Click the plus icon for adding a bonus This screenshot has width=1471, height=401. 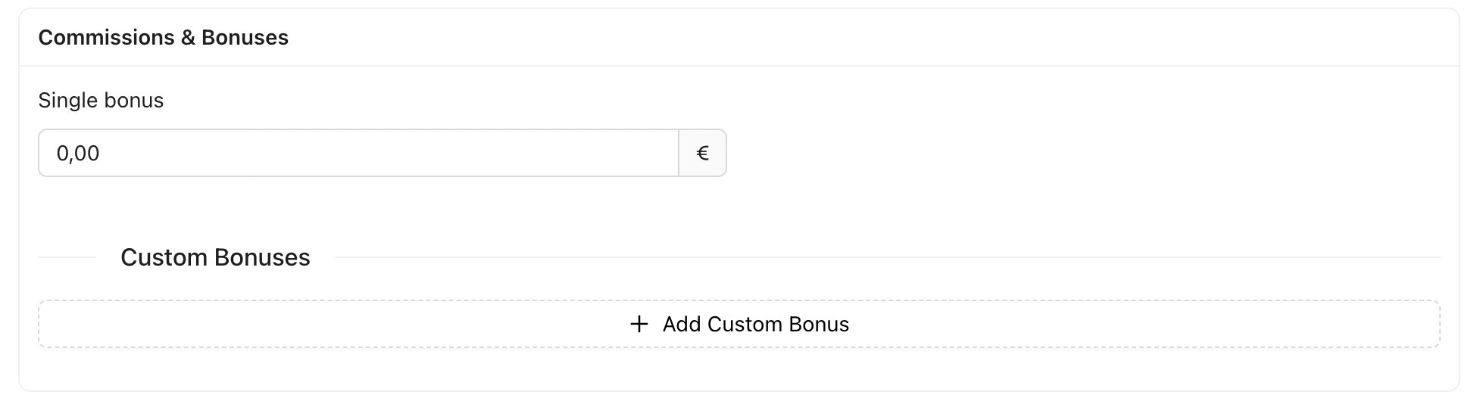(x=639, y=325)
